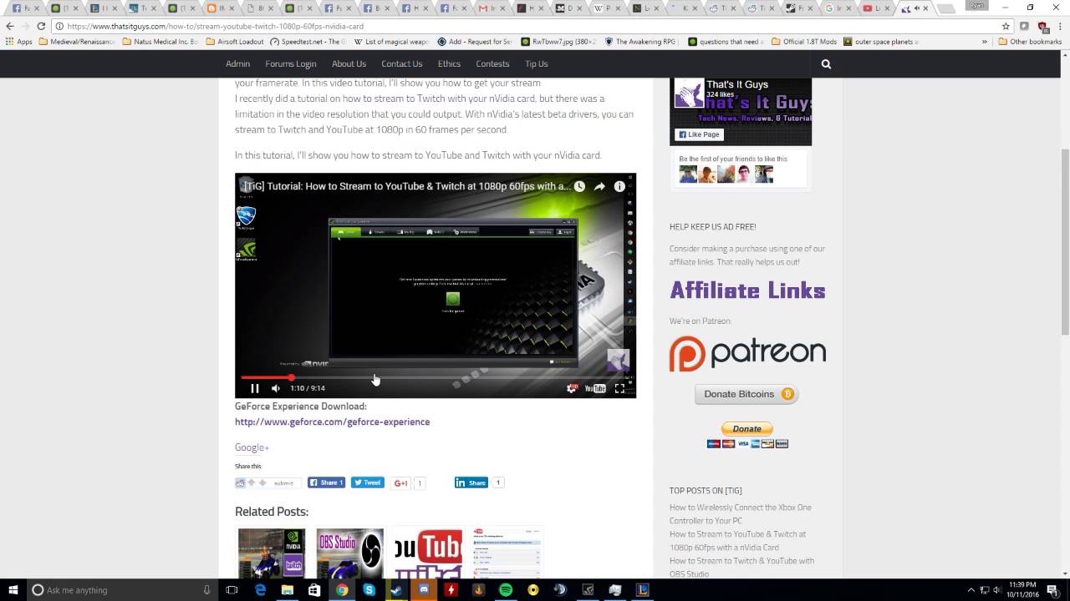Screen dimensions: 1070x601
Task: Click the browser address bar URL
Action: [216, 26]
